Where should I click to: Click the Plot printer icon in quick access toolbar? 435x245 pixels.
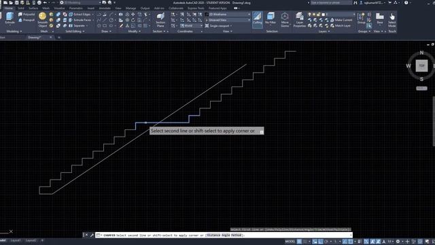point(39,3)
